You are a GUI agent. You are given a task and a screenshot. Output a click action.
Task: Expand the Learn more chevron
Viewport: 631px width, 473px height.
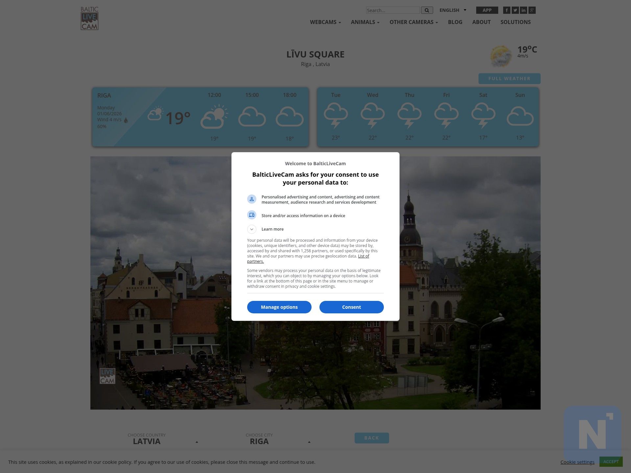point(252,229)
